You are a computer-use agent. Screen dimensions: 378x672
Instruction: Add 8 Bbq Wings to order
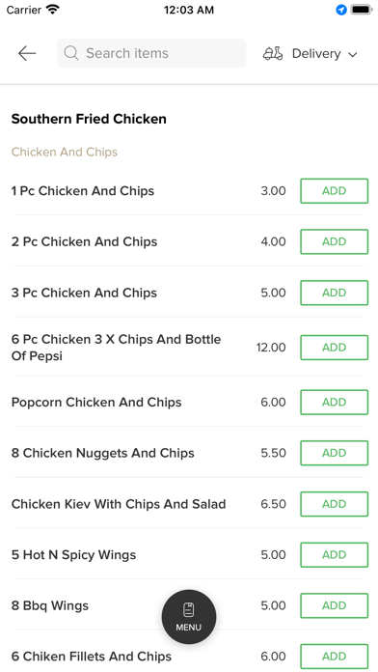(x=334, y=605)
